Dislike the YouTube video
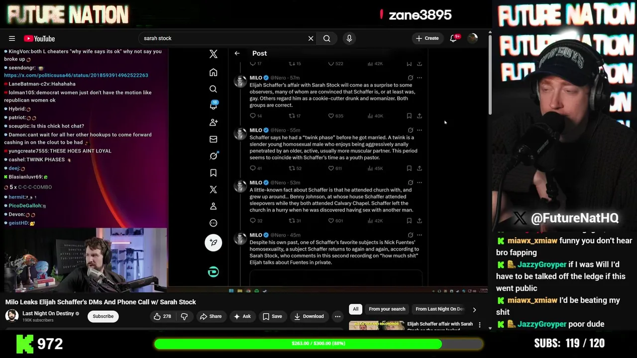This screenshot has width=637, height=358. (184, 316)
